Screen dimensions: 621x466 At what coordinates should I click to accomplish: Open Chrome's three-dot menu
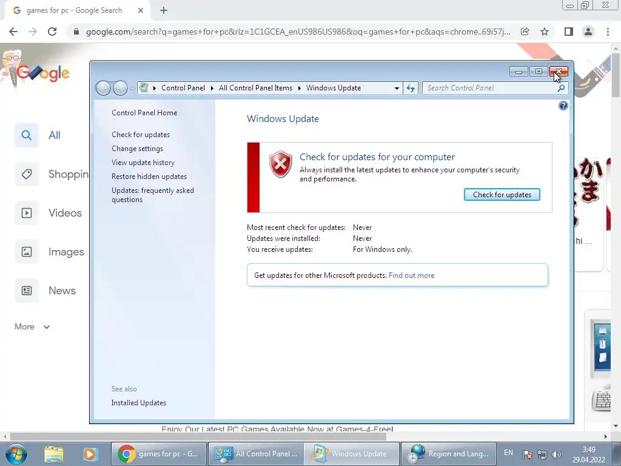(x=608, y=32)
